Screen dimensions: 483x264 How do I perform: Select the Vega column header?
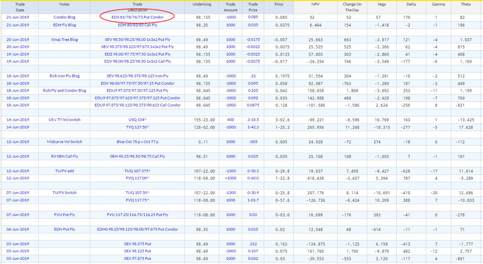coord(382,7)
